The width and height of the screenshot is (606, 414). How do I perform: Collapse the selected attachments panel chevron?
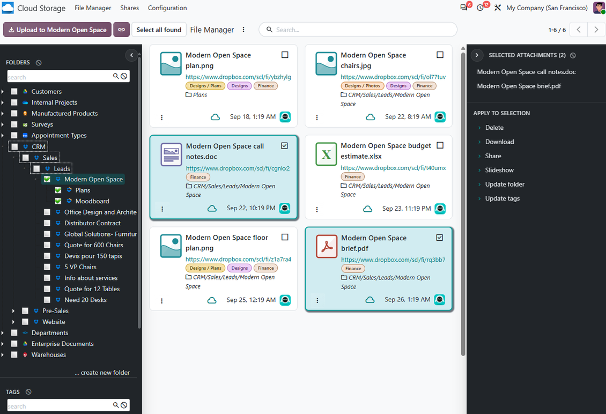(477, 55)
